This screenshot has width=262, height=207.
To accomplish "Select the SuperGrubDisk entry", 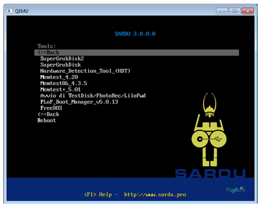I will [x=61, y=65].
